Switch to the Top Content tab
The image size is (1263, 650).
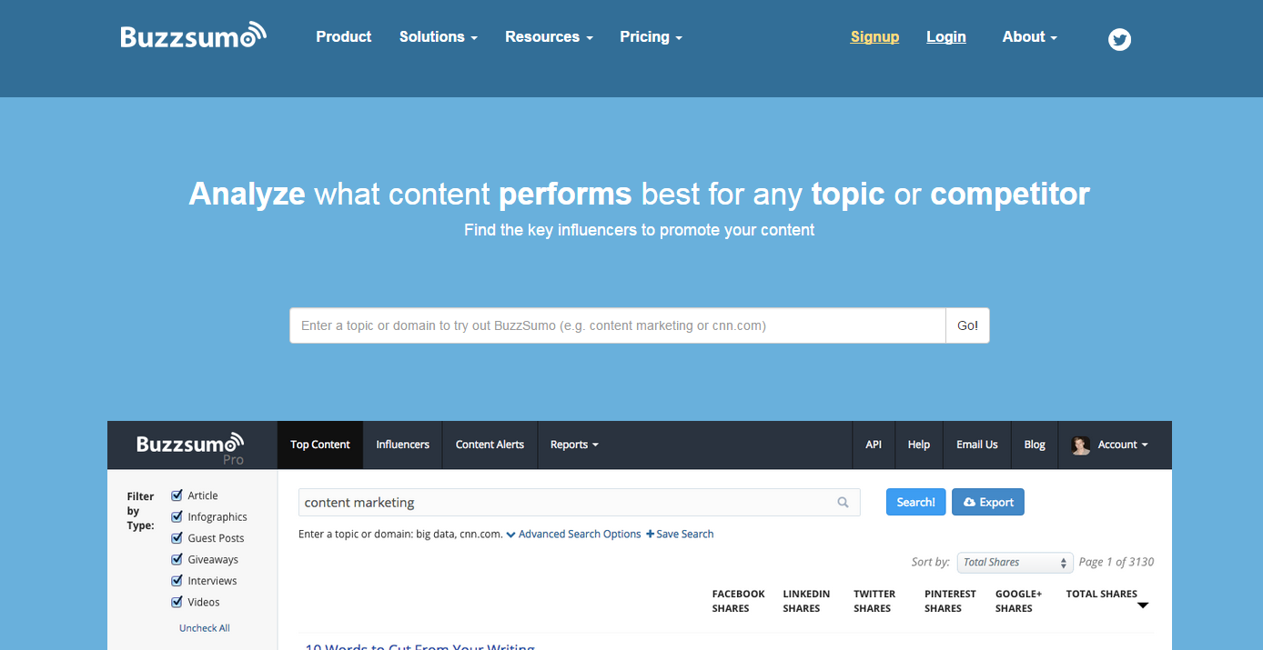click(320, 445)
